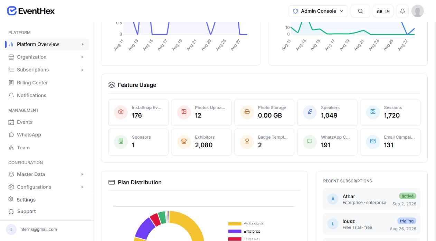This screenshot has width=436, height=241.
Task: Open Events menu item
Action: click(x=47, y=122)
